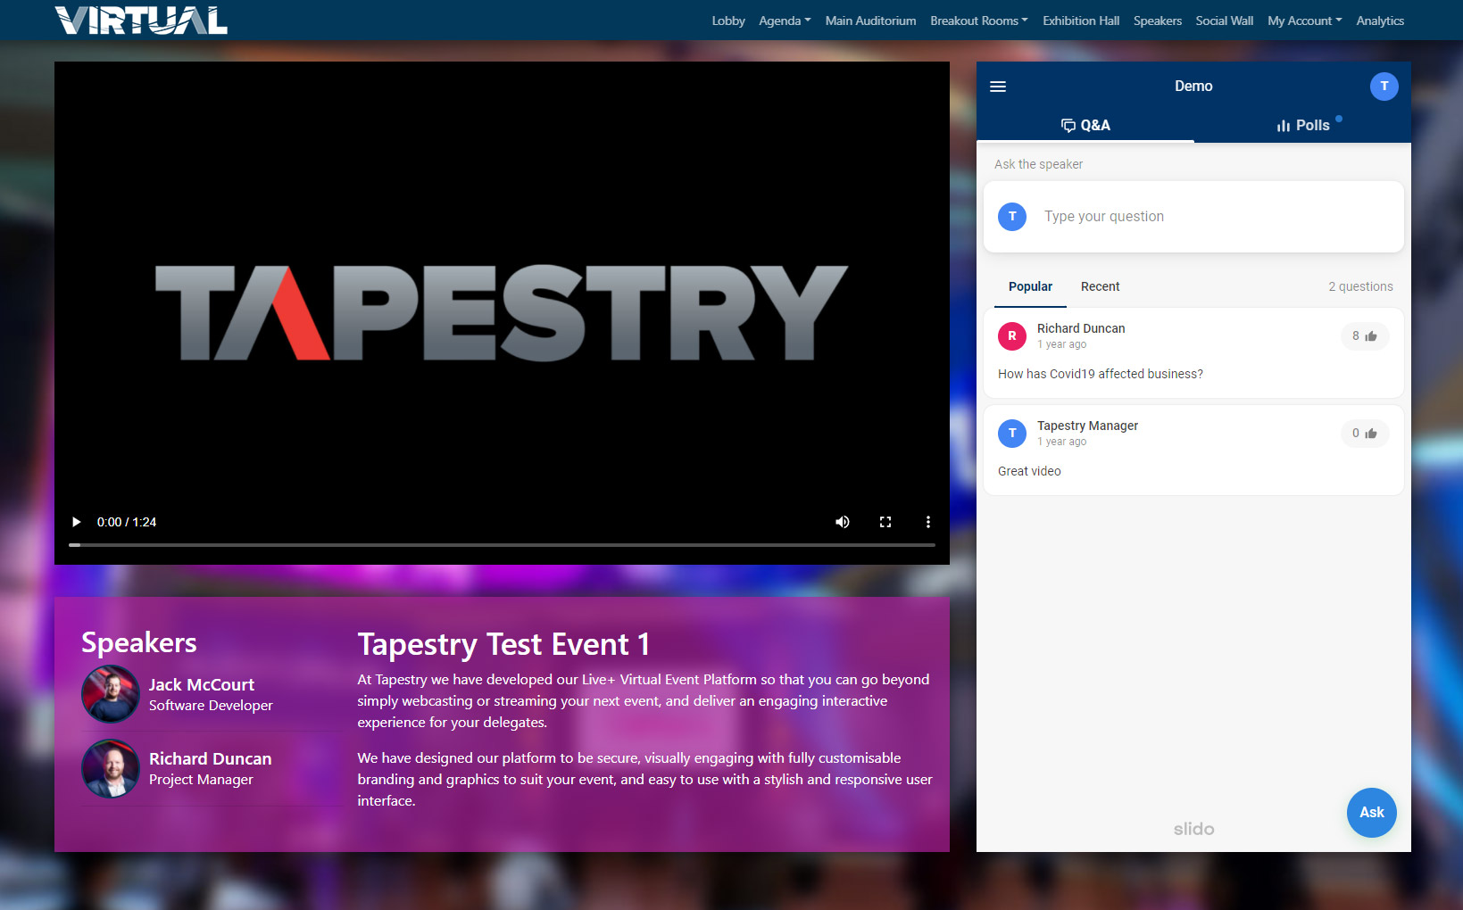
Task: Click the video progress bar
Action: click(502, 544)
